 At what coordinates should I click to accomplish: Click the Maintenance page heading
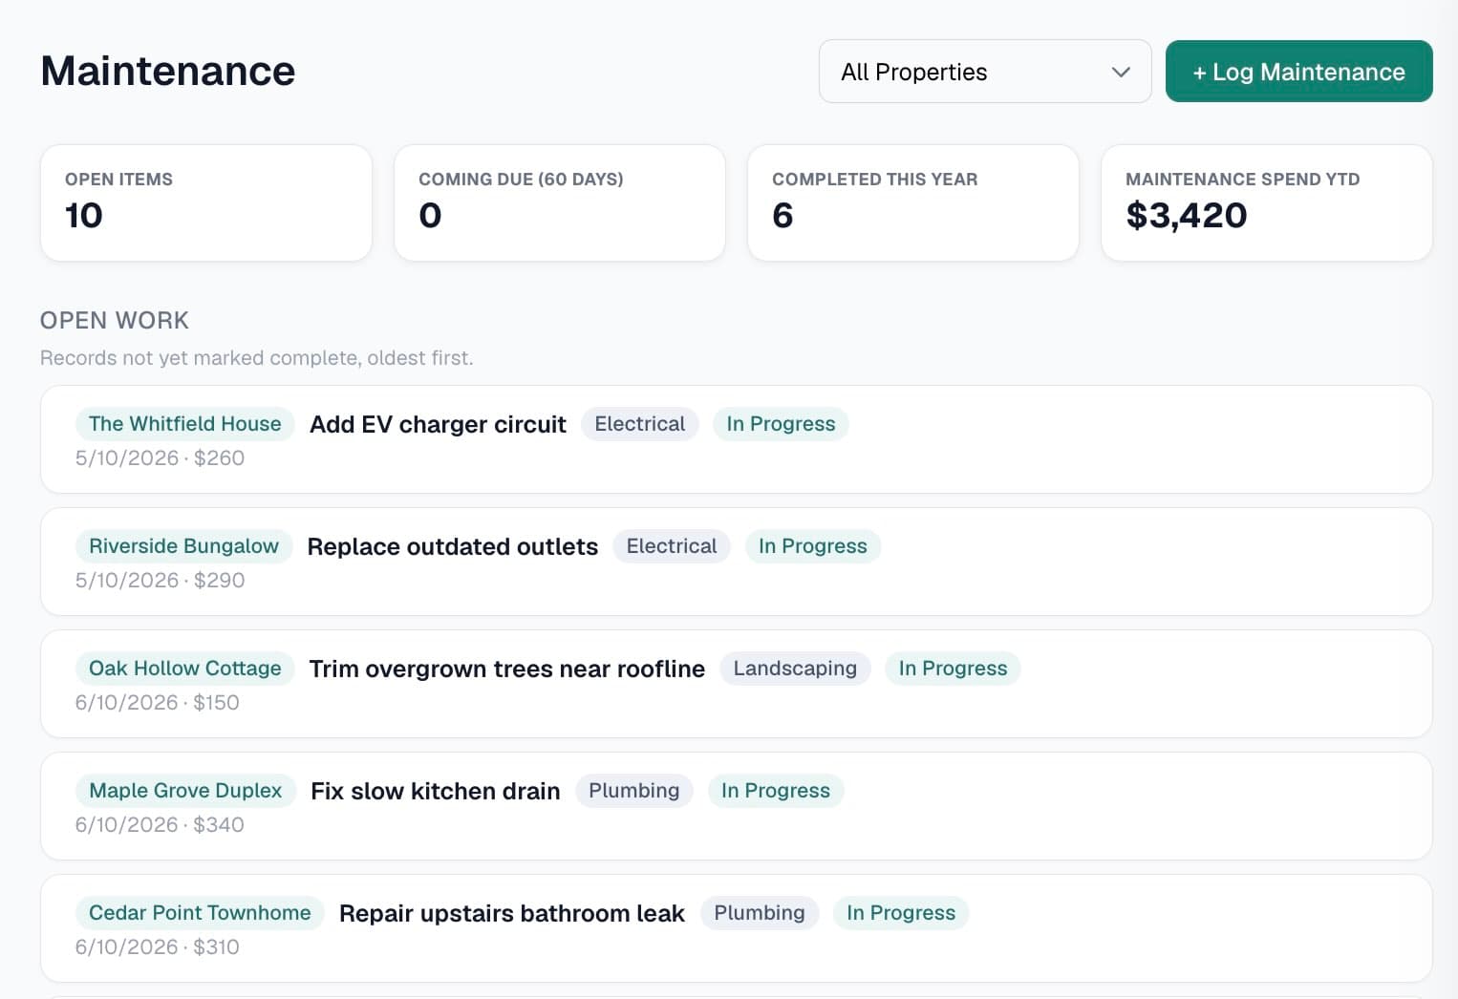(x=168, y=72)
